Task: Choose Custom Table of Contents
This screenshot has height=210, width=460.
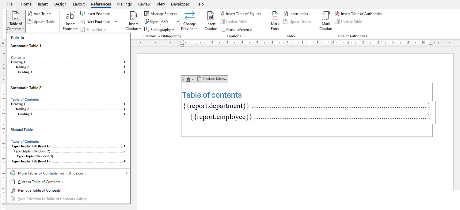Action: click(68, 182)
